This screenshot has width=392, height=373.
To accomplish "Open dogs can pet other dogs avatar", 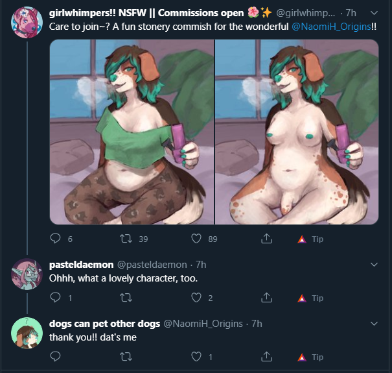I will (x=27, y=333).
